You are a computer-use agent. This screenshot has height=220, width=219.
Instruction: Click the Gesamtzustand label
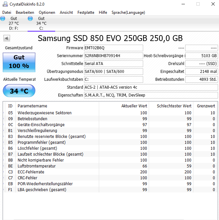point(19,48)
